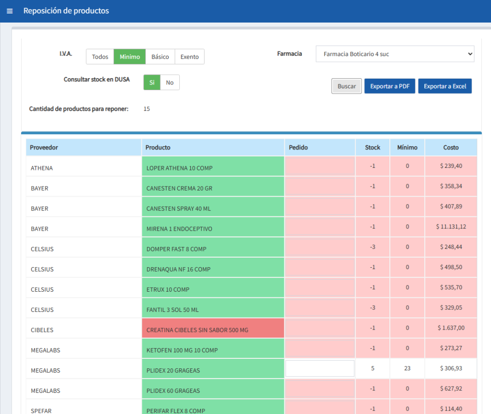Click the Pedido field for PLIDEX 20 GRAGEAS

click(x=320, y=369)
